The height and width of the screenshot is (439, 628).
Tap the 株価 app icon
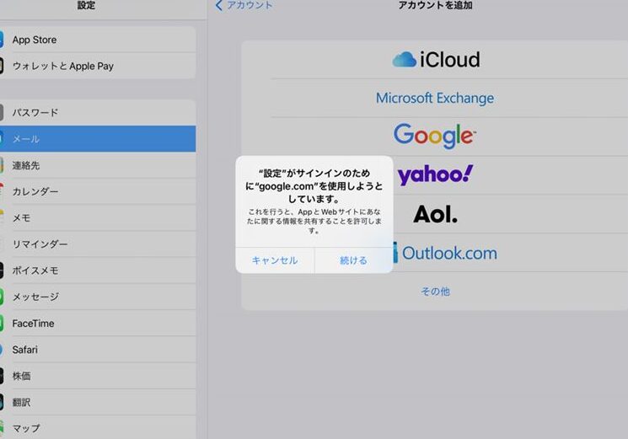pos(3,376)
